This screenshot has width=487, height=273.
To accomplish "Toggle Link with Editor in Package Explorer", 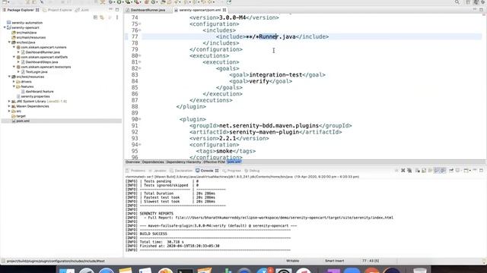I will (102, 17).
